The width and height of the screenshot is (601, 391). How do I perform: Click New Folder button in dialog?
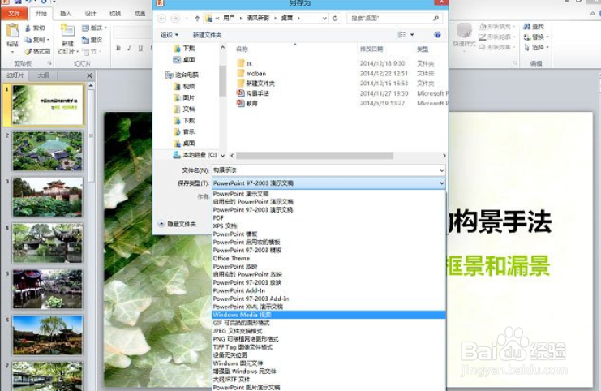(x=207, y=35)
